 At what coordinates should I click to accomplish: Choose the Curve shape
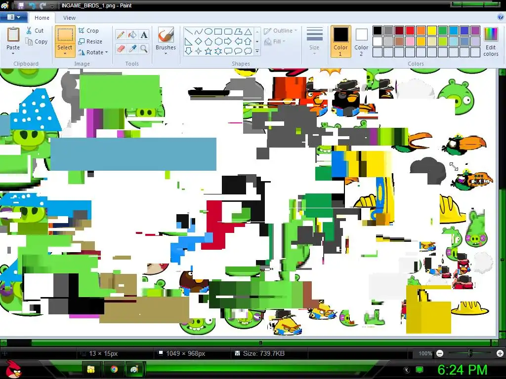[x=199, y=32]
